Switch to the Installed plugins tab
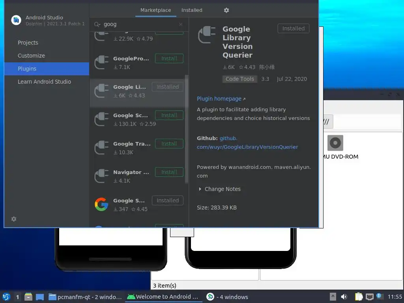404x303 pixels. click(x=192, y=10)
